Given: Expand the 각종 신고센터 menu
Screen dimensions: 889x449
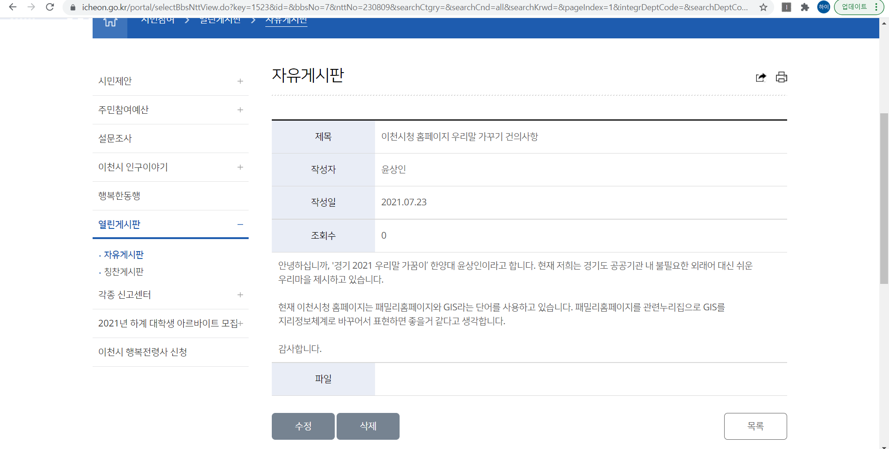Looking at the screenshot, I should (240, 295).
